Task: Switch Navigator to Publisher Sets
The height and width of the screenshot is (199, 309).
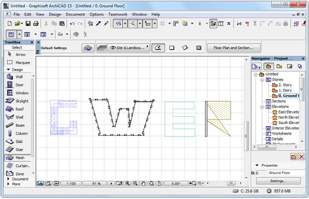Action: [300, 66]
